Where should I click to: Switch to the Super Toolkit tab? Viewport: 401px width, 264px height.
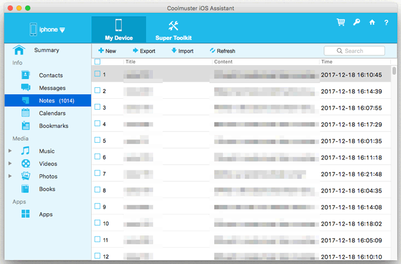(174, 30)
